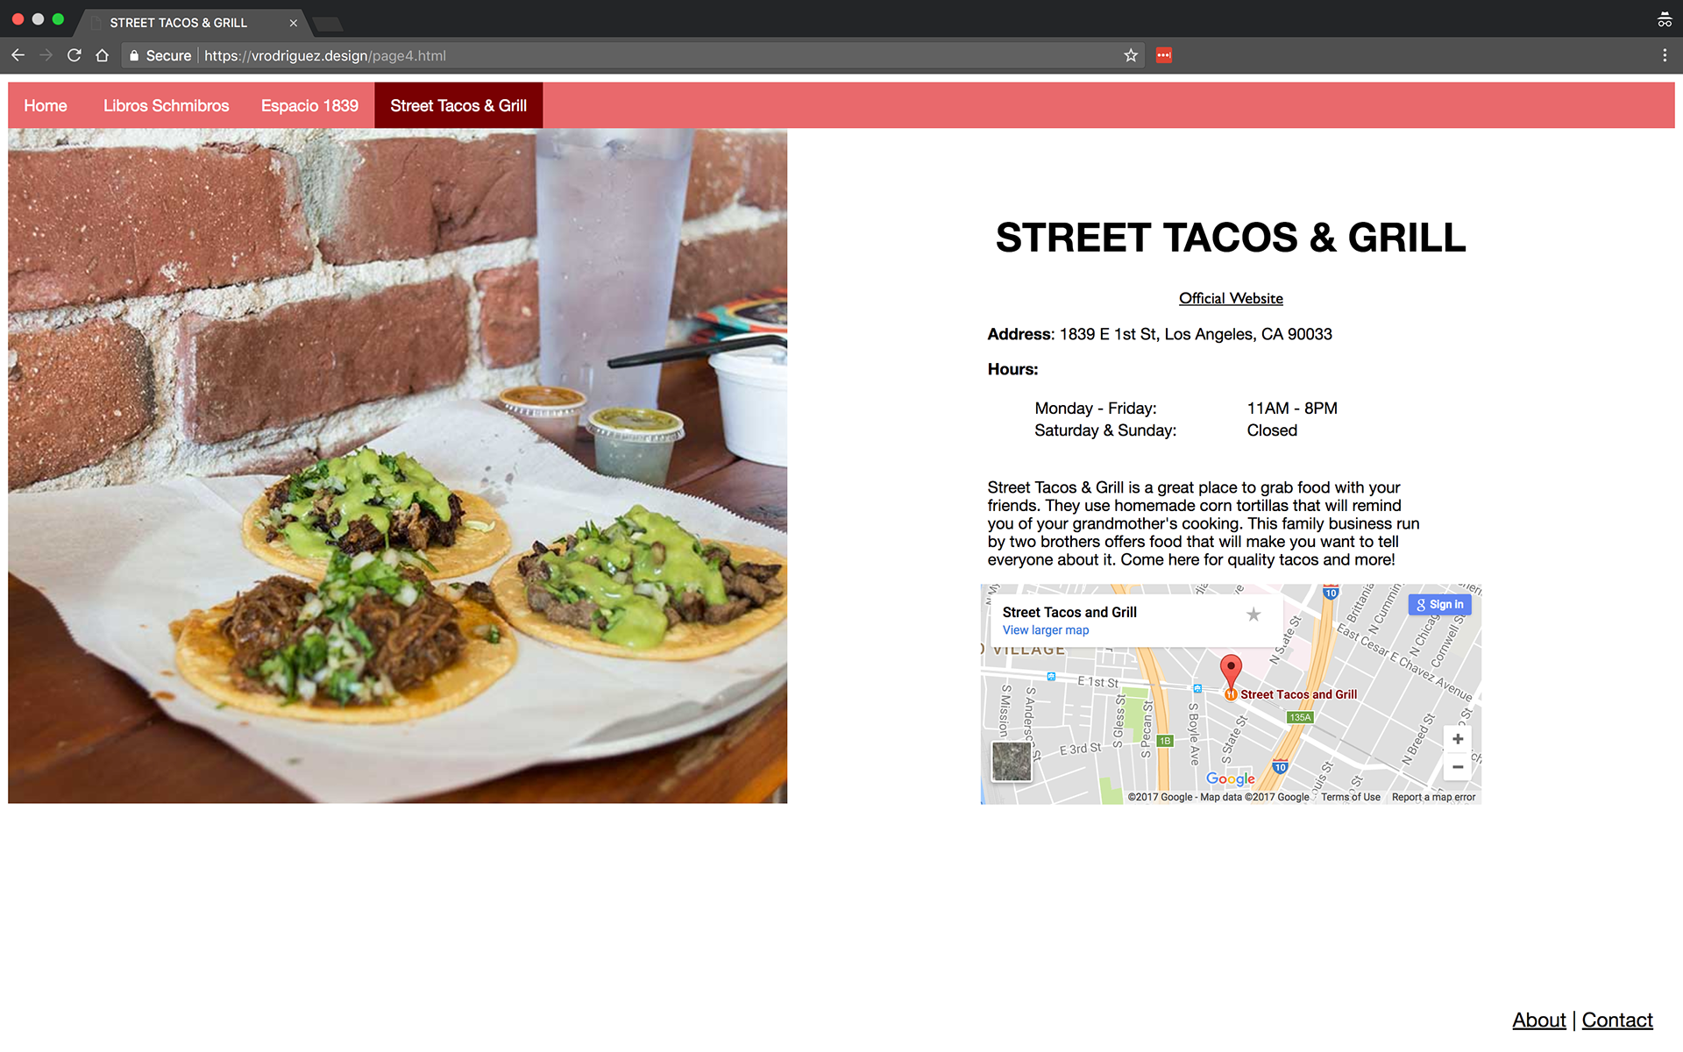
Task: Click the URL address bar
Action: (614, 55)
